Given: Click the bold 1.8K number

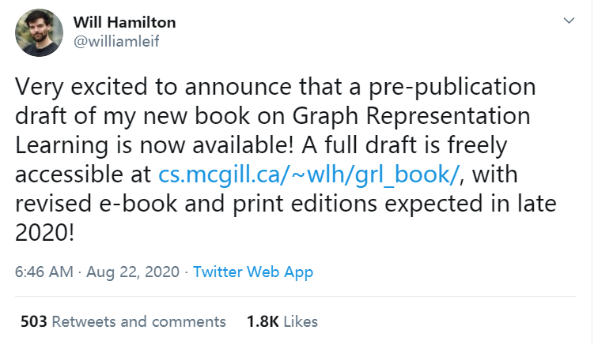Looking at the screenshot, I should [x=261, y=321].
